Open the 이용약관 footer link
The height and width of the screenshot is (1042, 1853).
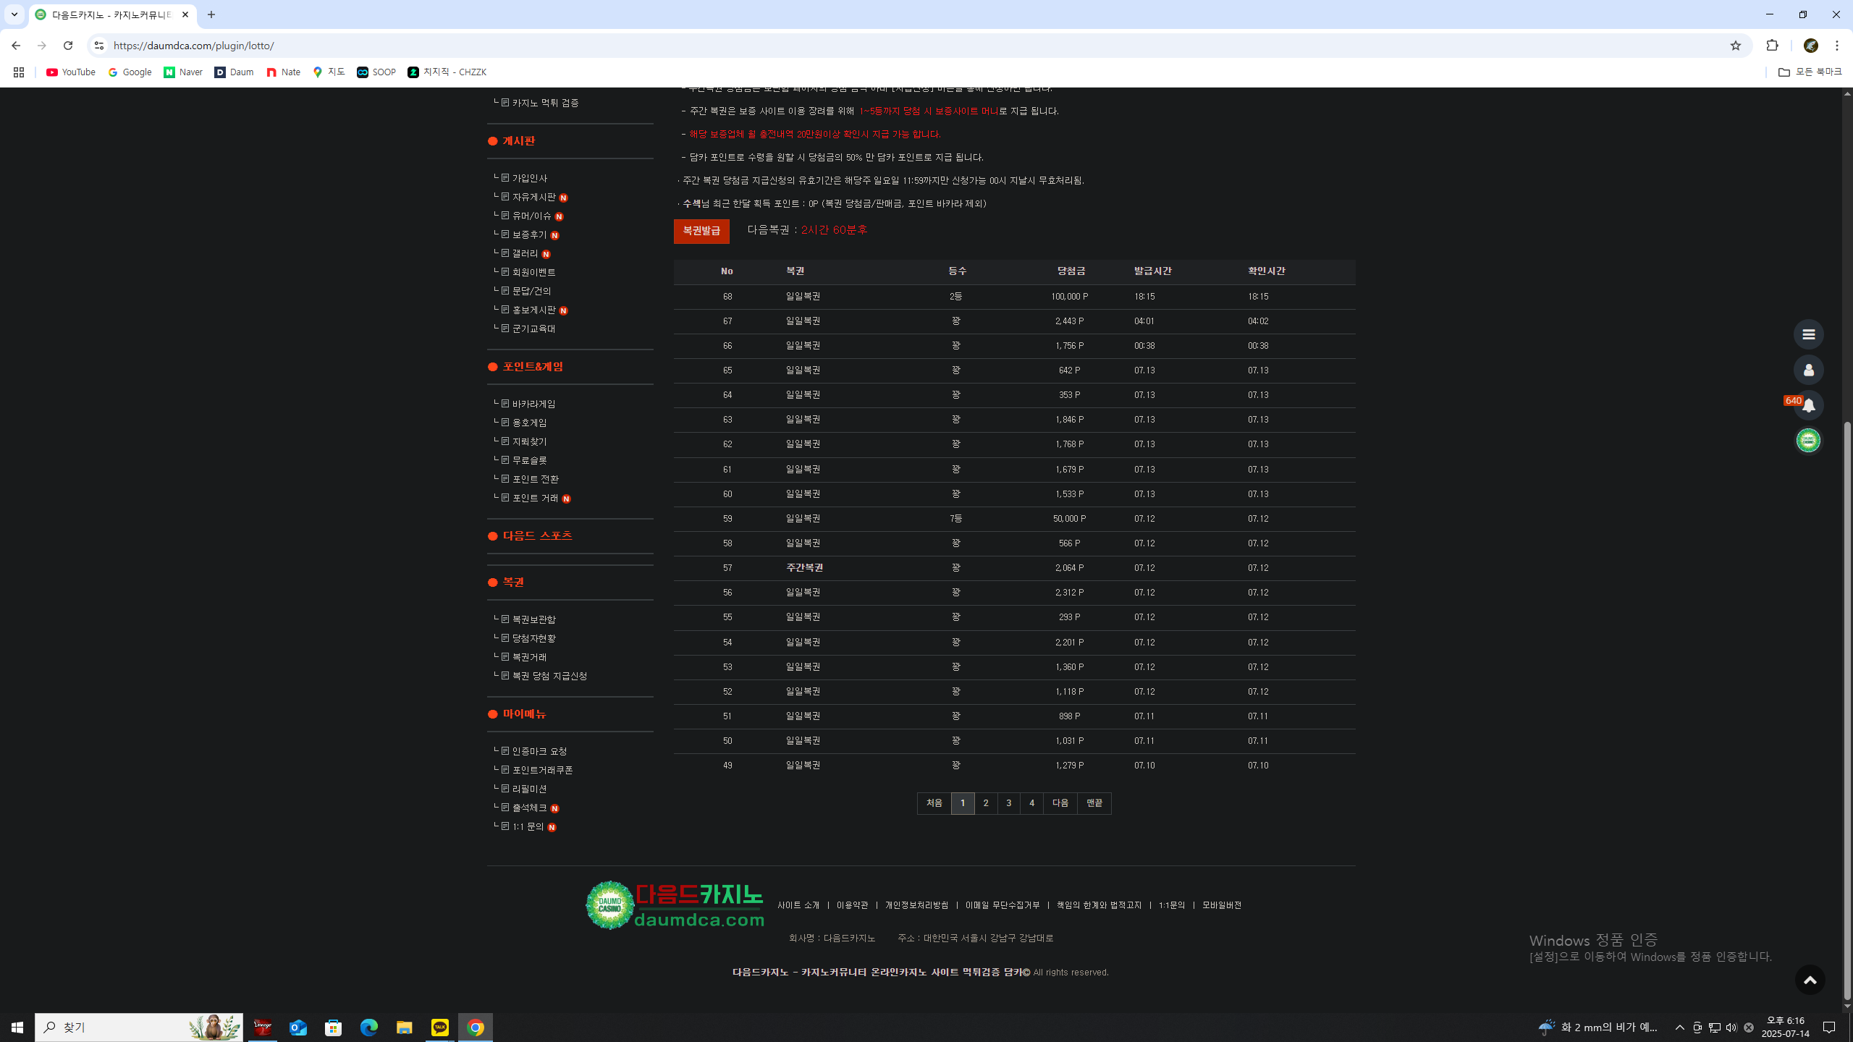click(x=852, y=906)
